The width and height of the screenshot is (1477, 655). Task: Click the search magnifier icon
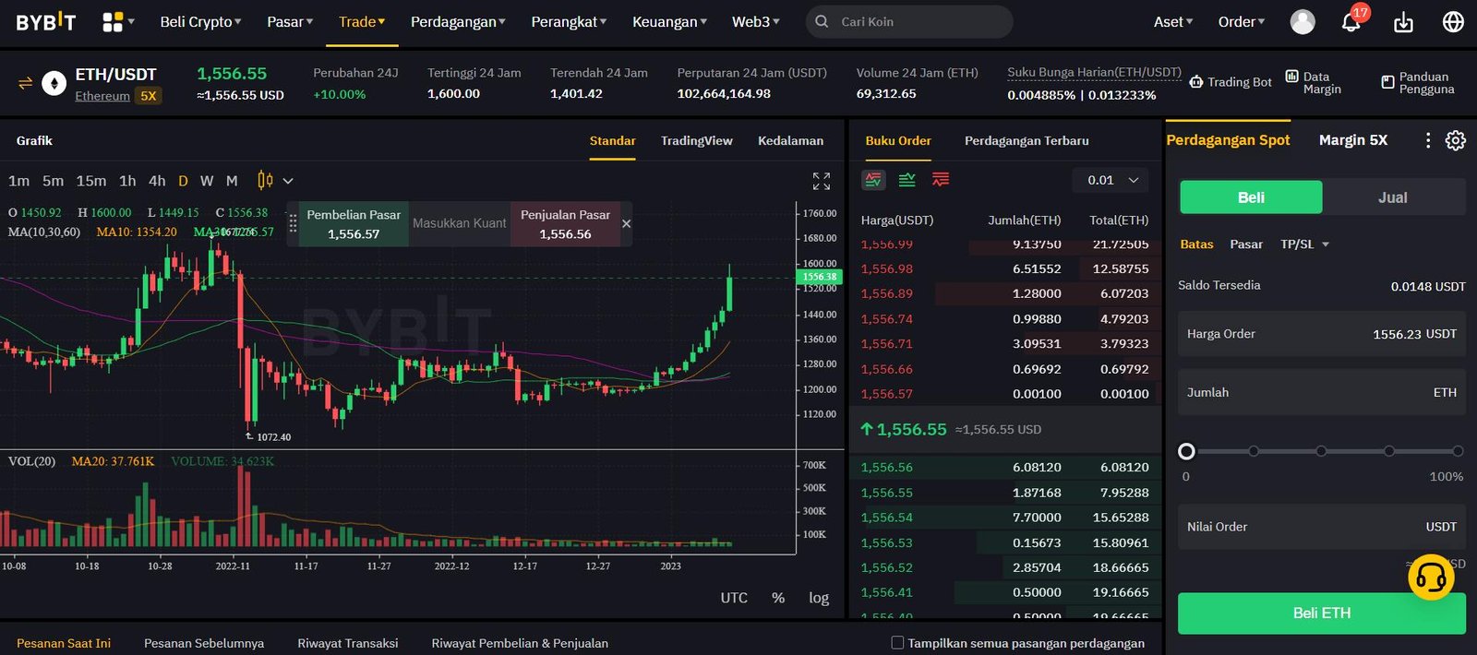(822, 21)
